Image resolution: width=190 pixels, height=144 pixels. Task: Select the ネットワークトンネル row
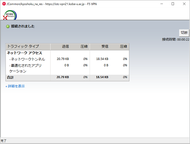tap(67, 59)
